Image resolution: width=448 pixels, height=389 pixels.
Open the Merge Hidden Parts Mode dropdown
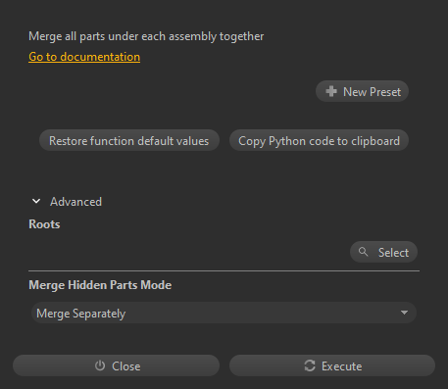(224, 313)
